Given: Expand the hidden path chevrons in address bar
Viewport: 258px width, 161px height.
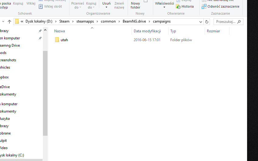Looking at the screenshot, I should pyautogui.click(x=22, y=21).
